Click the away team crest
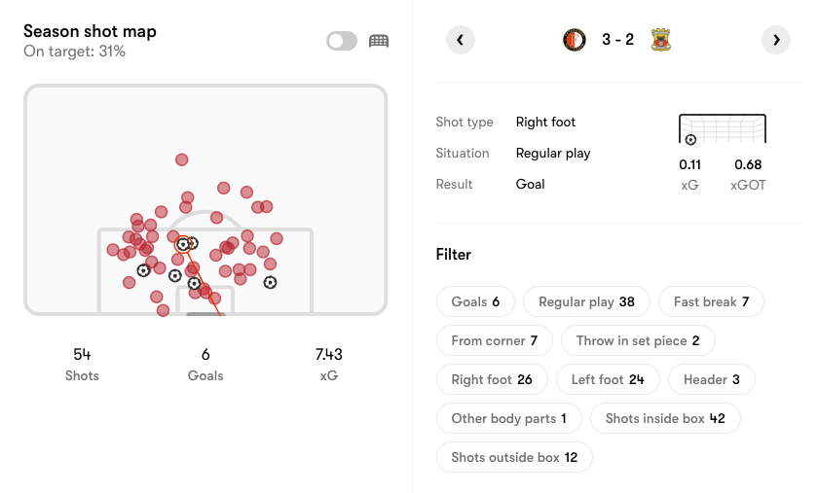This screenshot has width=818, height=493. tap(662, 40)
